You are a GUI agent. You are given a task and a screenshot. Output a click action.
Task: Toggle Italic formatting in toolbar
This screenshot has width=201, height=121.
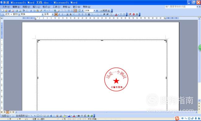coord(59,14)
